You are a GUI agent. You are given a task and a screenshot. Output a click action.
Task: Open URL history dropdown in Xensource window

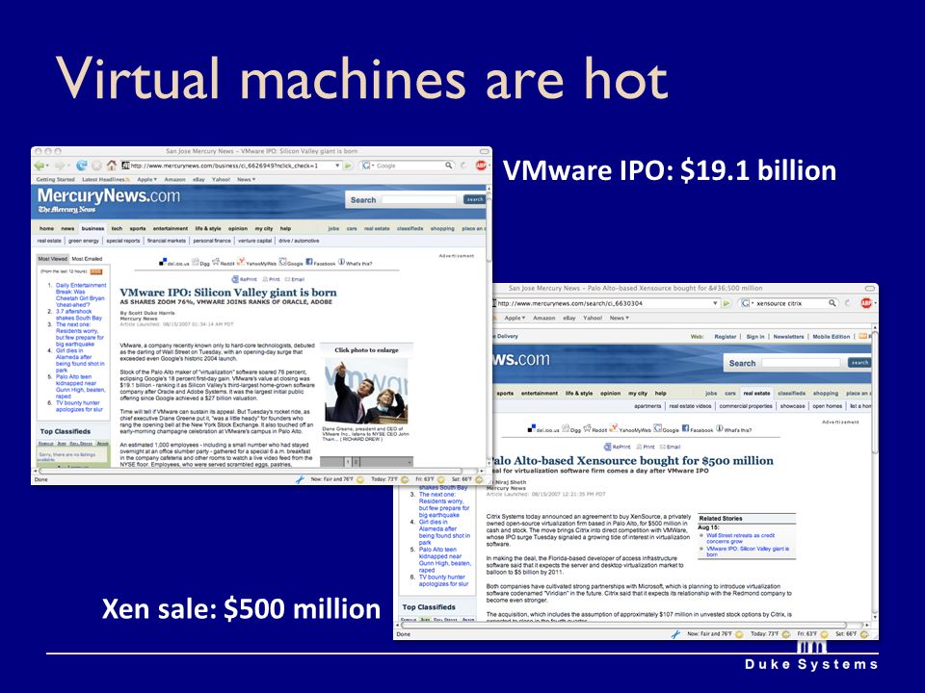(x=716, y=303)
